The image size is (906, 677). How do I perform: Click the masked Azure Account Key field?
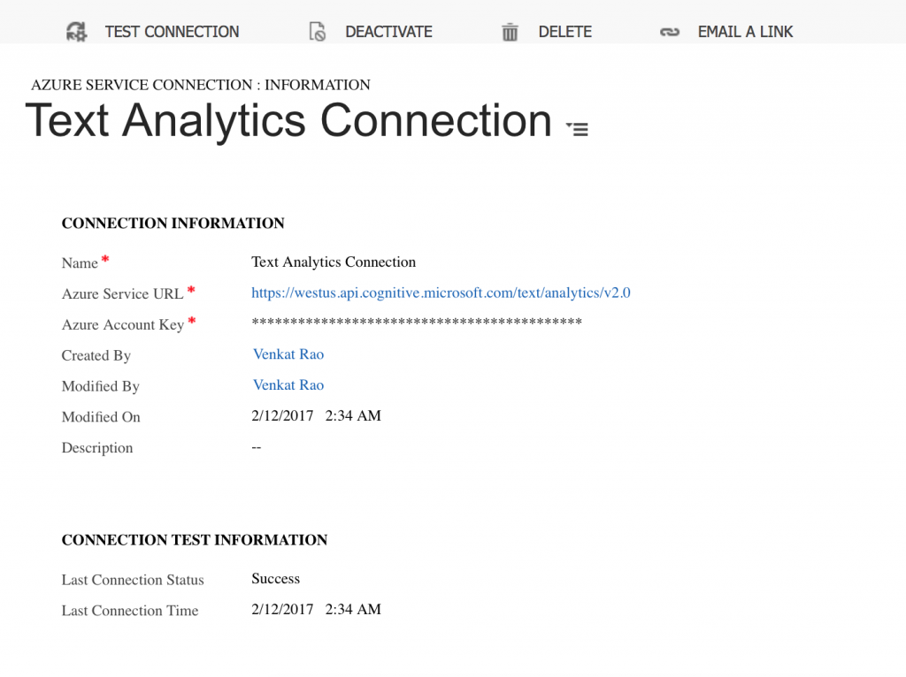point(416,323)
